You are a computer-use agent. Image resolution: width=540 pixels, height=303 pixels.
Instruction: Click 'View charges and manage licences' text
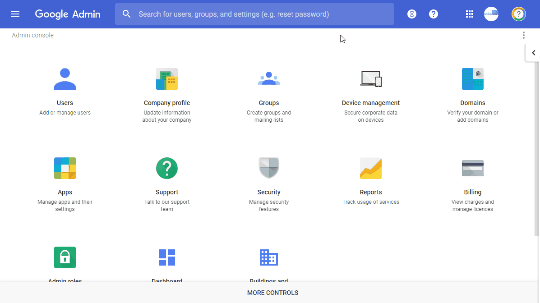coord(472,206)
